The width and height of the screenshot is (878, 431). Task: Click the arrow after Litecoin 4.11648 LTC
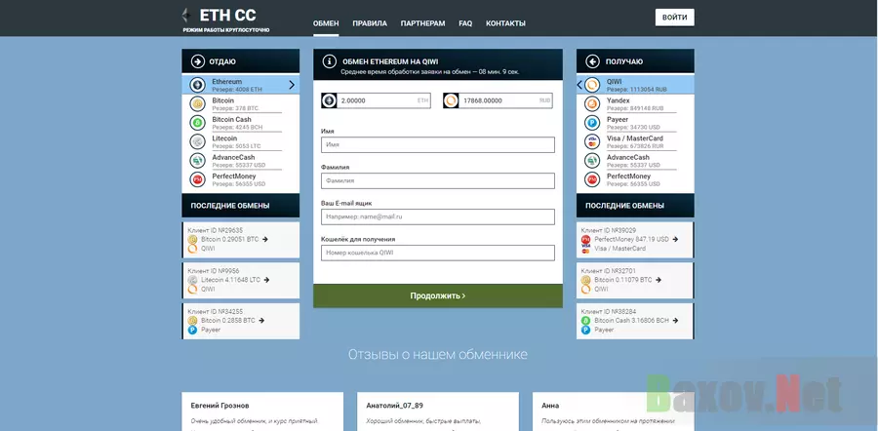point(266,279)
